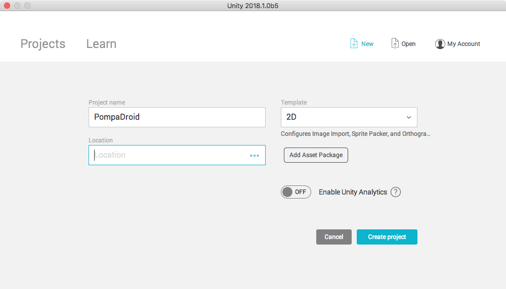Switch to the Projects tab
The image size is (506, 289).
pyautogui.click(x=43, y=44)
